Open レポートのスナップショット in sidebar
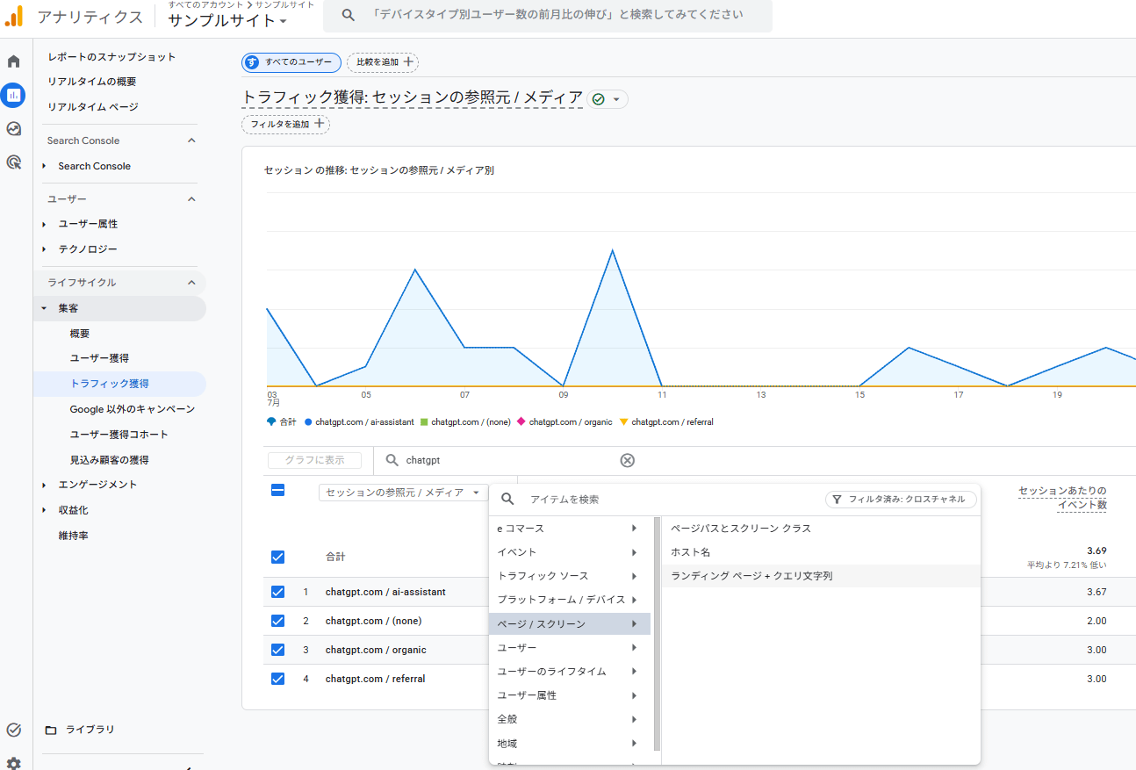Screen dimensions: 1136x770 [111, 57]
